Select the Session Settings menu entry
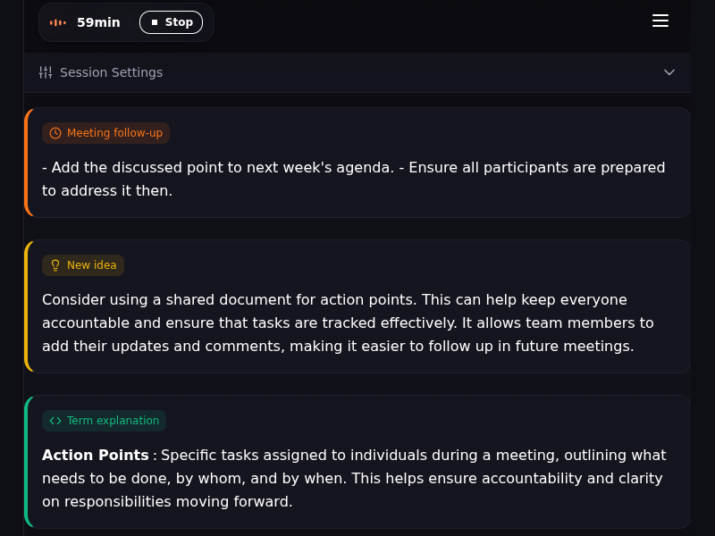 (x=111, y=72)
